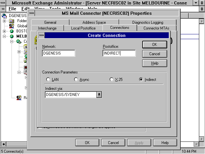The image size is (205, 154).
Task: Select the Async connection radio button
Action: [x=76, y=79]
